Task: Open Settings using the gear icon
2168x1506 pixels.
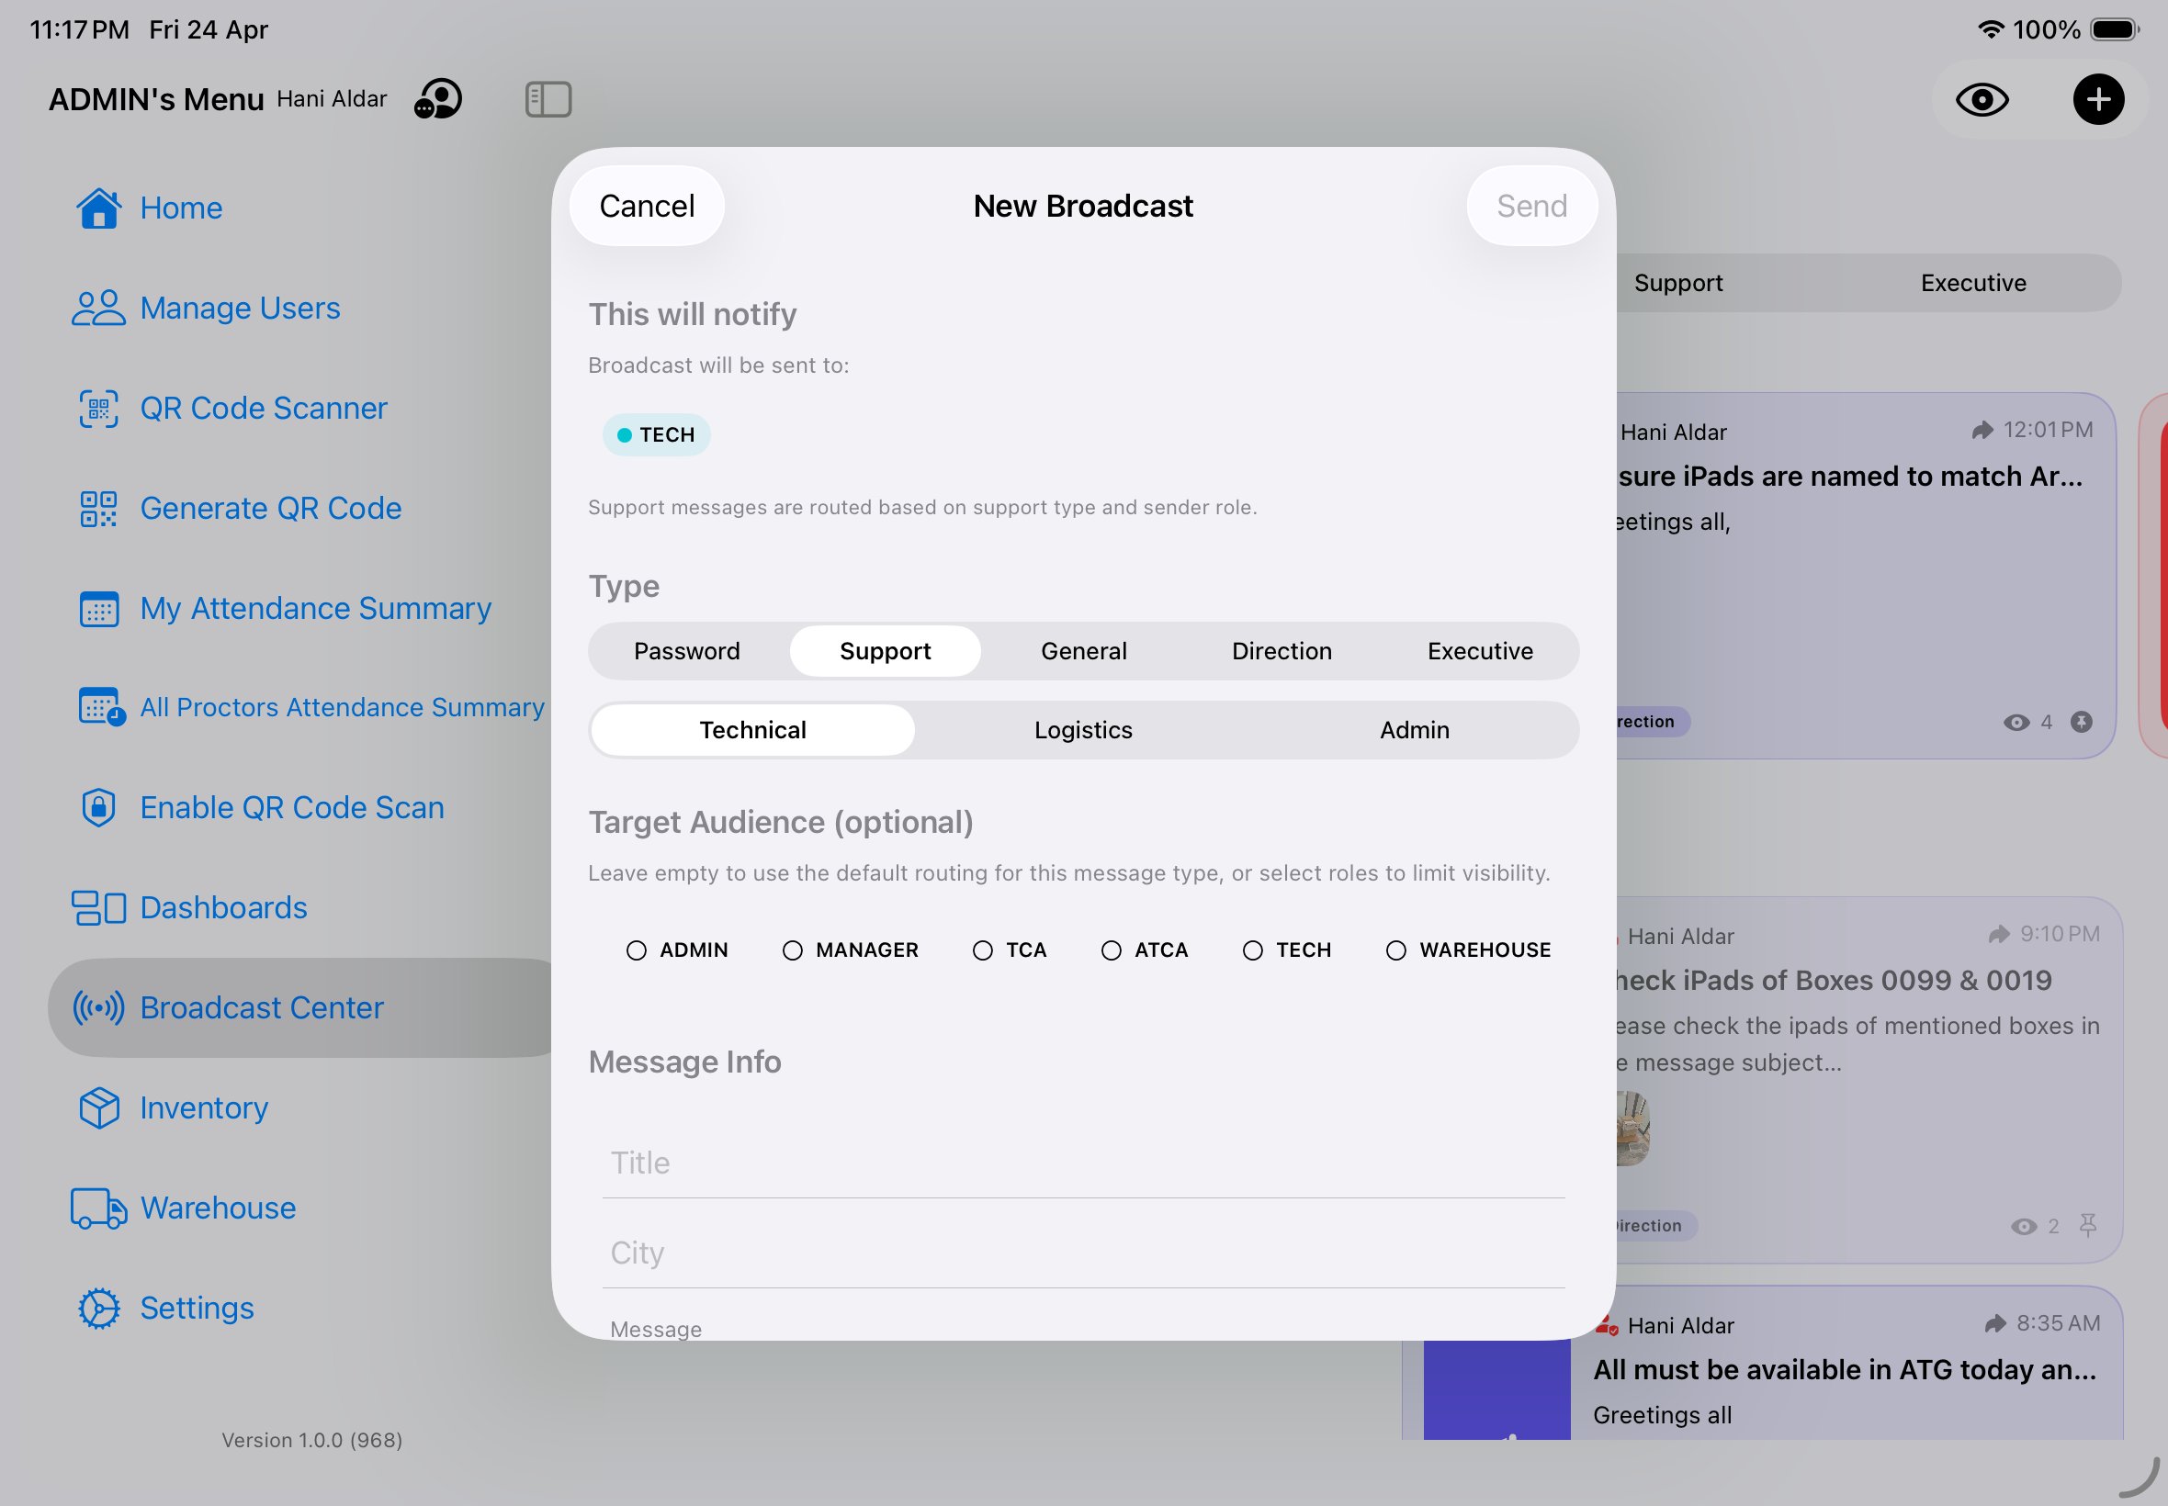Action: (x=98, y=1308)
